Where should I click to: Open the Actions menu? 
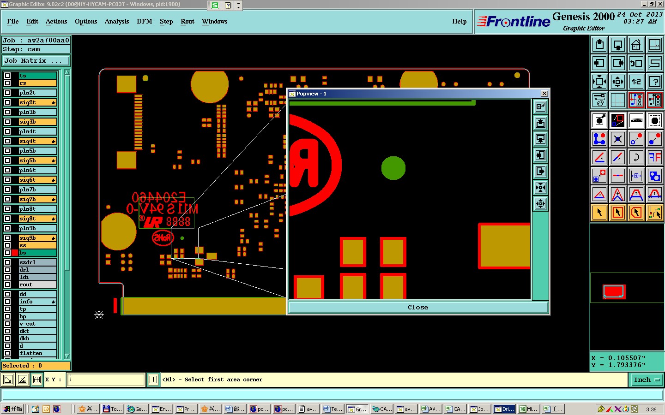56,21
